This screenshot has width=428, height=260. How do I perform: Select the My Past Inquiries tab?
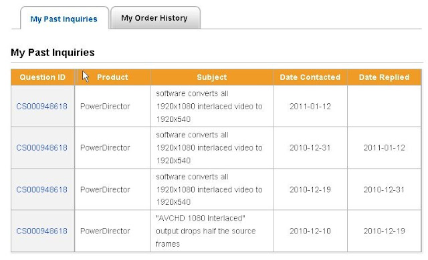(x=64, y=19)
